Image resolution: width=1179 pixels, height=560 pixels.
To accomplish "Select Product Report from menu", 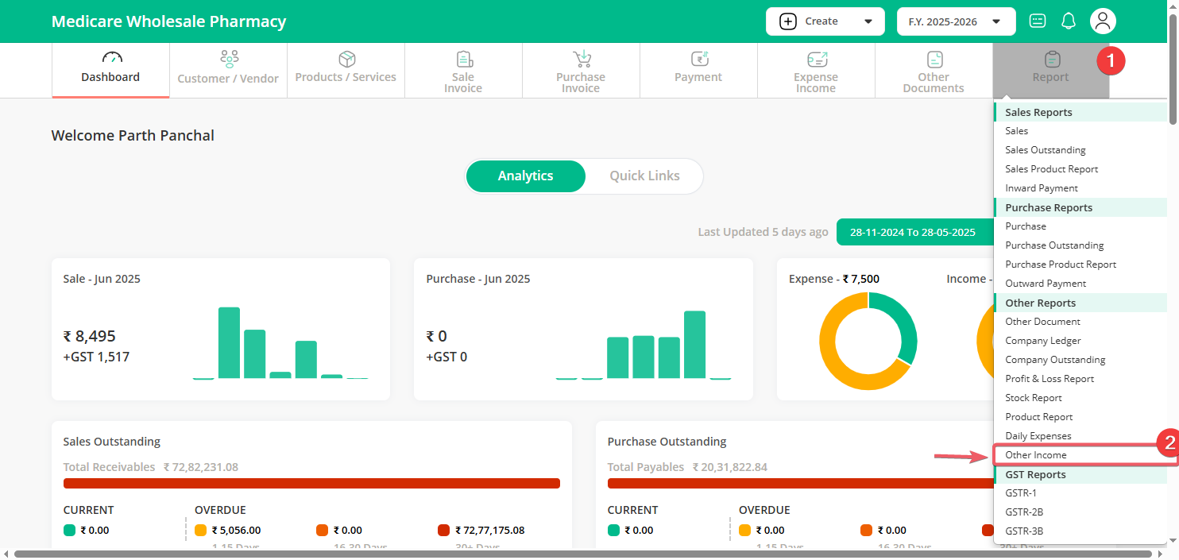I will pyautogui.click(x=1038, y=417).
